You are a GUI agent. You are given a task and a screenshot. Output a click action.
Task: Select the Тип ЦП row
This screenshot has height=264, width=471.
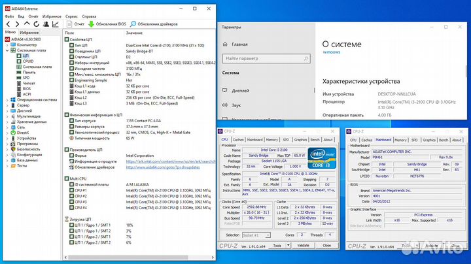(x=140, y=45)
